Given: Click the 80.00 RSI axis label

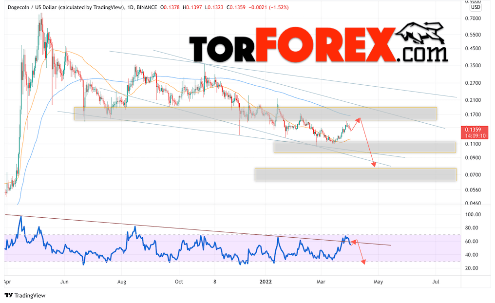Looking at the screenshot, I should [x=472, y=227].
